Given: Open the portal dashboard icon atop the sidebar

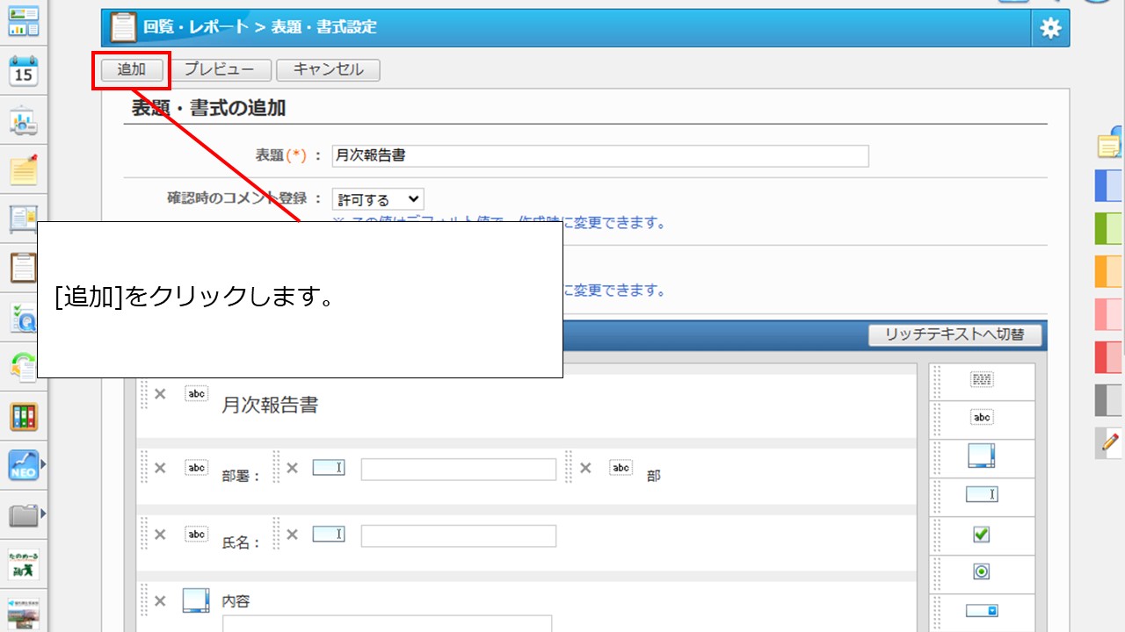Looking at the screenshot, I should tap(24, 21).
